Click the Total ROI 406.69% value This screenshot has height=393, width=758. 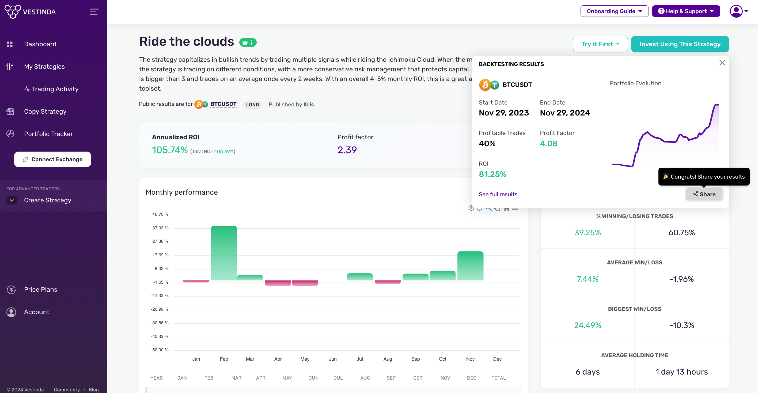224,151
